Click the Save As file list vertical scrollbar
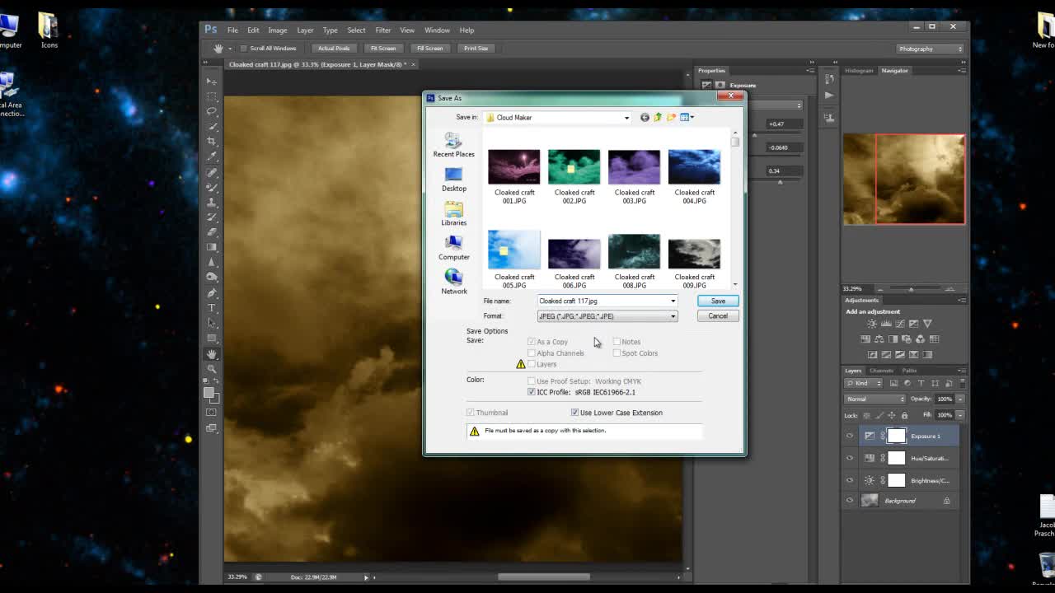Image resolution: width=1055 pixels, height=593 pixels. [x=734, y=208]
